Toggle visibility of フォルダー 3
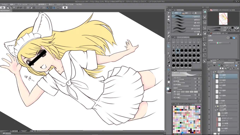Screen dimensions: 240x135 pos(209,110)
